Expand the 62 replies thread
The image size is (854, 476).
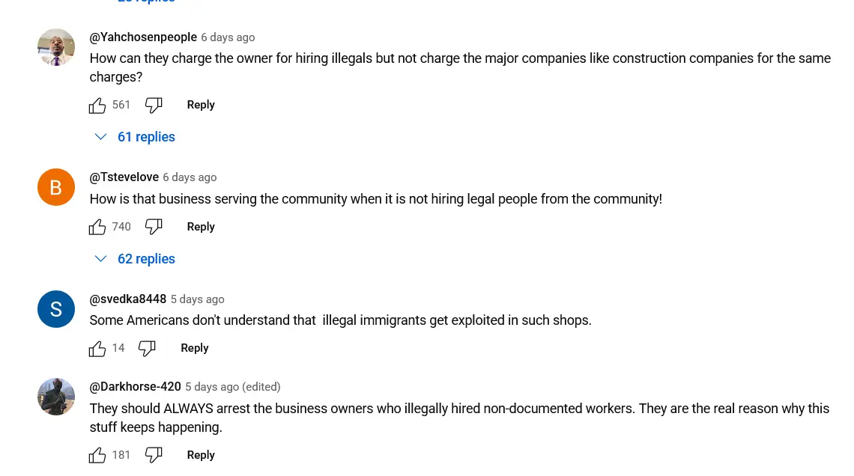(135, 259)
